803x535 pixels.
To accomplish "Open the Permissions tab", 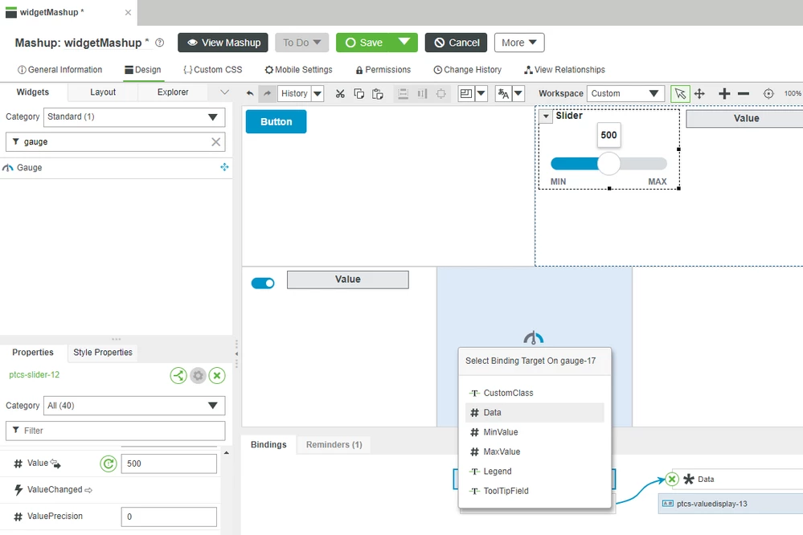I will (383, 70).
